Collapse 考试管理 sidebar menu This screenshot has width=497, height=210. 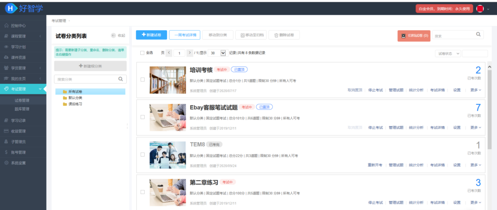click(x=40, y=89)
